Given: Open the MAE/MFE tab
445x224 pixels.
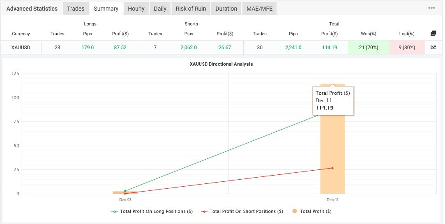Looking at the screenshot, I should pos(259,9).
